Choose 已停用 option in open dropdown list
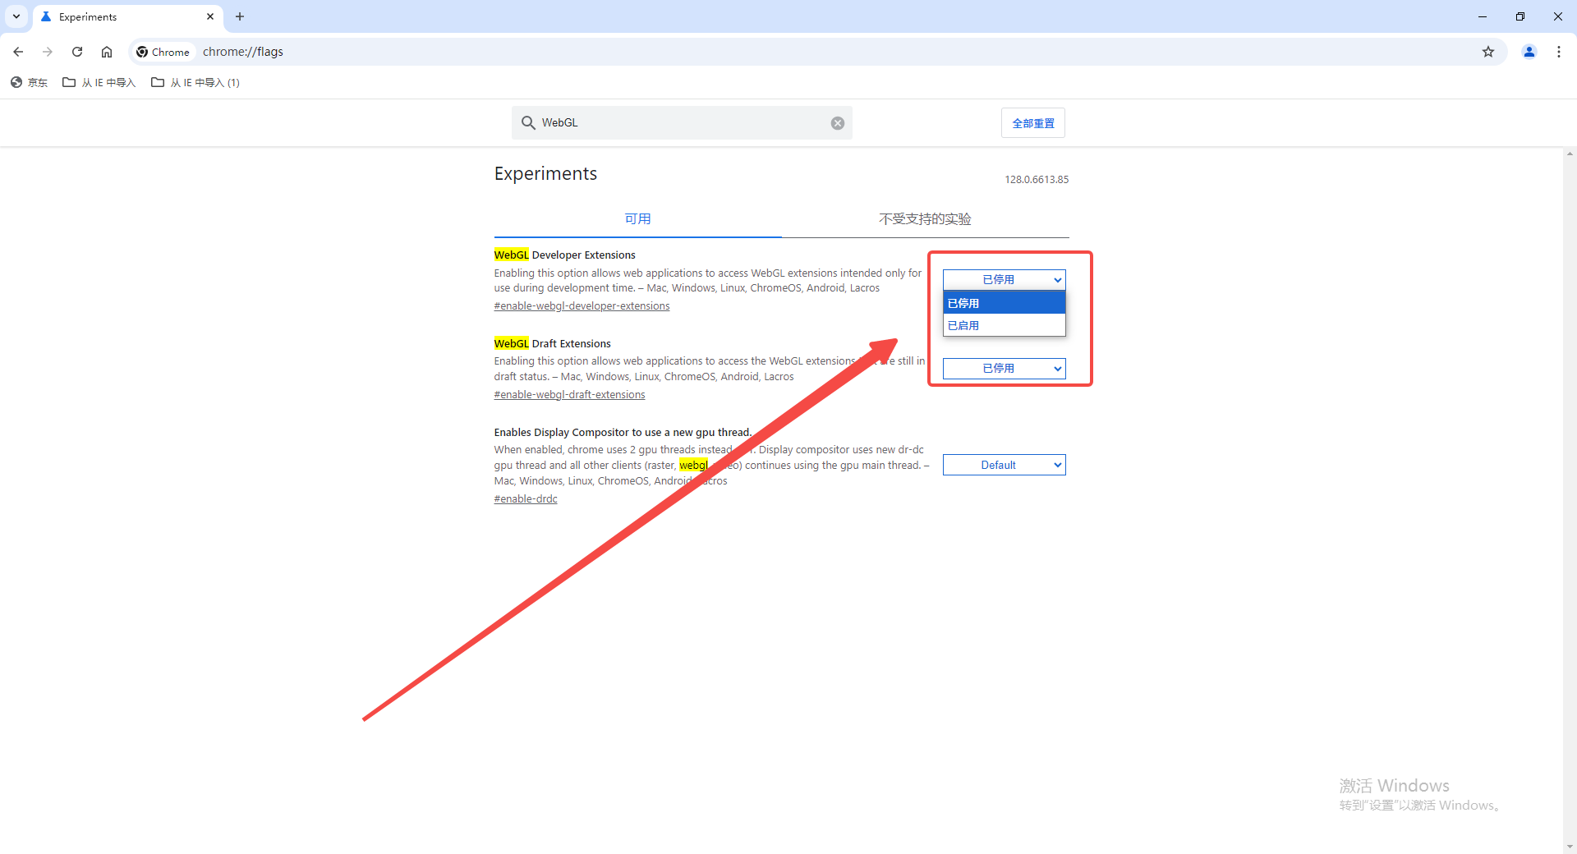Screen dimensions: 1577x854 point(1005,303)
